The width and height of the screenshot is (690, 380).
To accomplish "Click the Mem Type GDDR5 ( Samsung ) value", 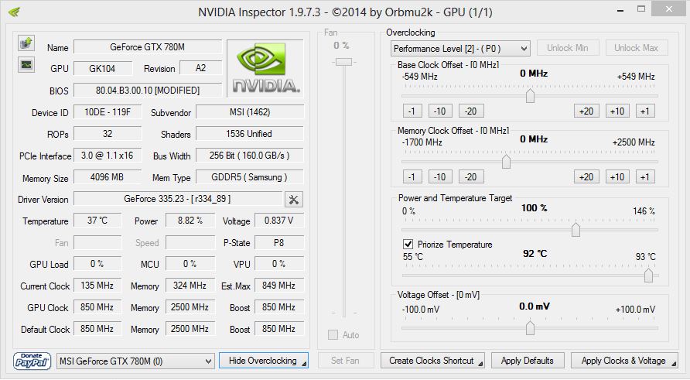I will [250, 177].
